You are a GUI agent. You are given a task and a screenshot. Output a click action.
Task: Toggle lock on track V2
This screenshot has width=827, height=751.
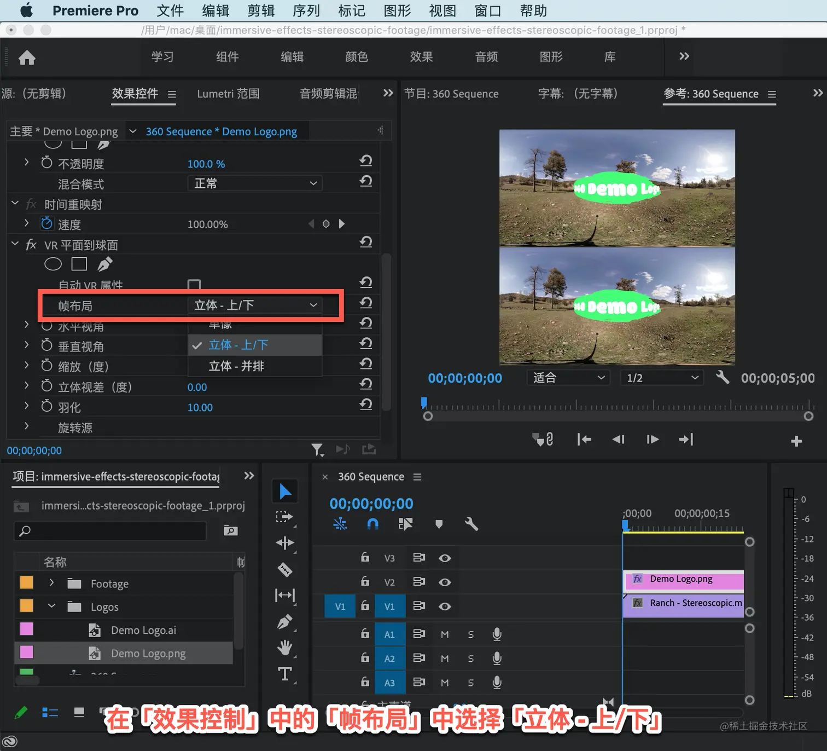click(x=365, y=581)
